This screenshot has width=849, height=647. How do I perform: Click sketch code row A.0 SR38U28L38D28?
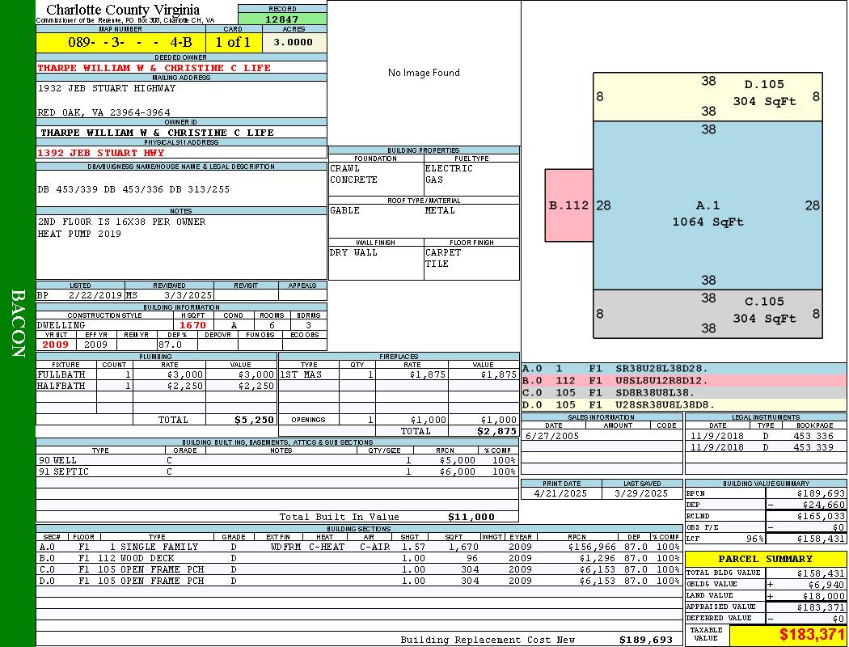coord(684,369)
